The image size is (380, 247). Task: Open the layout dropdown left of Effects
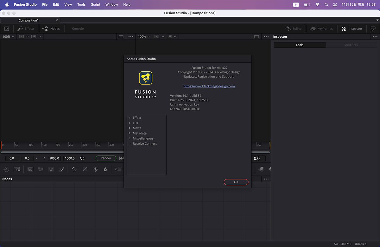[x=7, y=28]
